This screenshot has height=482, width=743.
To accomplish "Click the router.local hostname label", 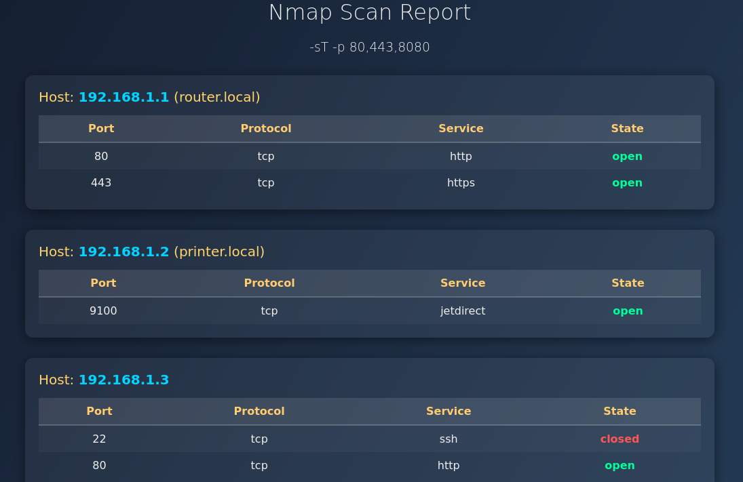I will click(217, 97).
